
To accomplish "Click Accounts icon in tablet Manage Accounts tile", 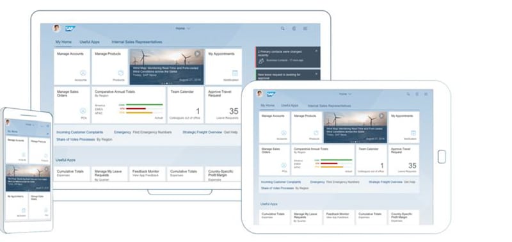I will [x=284, y=133].
